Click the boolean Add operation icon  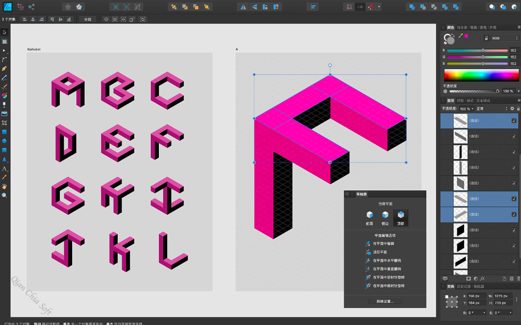pos(412,7)
